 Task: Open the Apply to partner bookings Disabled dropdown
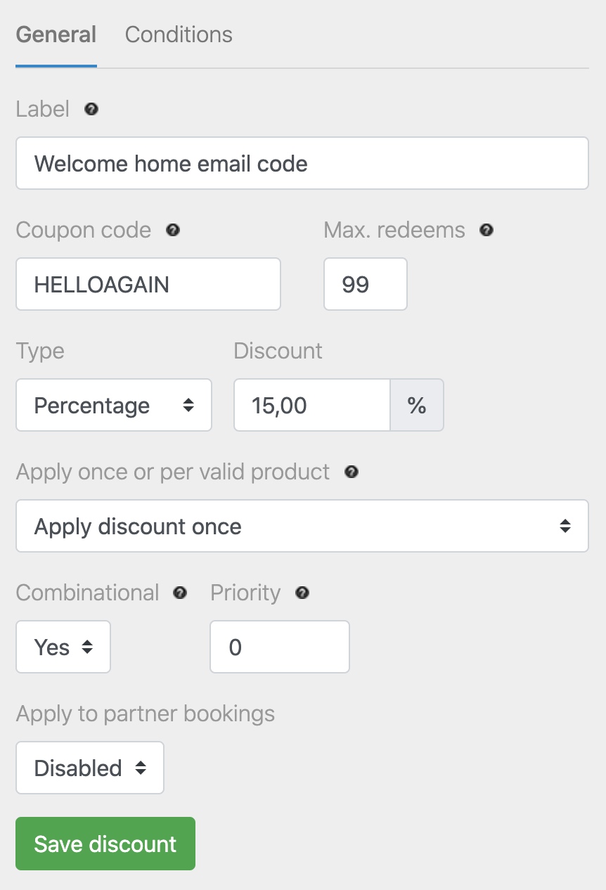coord(90,768)
